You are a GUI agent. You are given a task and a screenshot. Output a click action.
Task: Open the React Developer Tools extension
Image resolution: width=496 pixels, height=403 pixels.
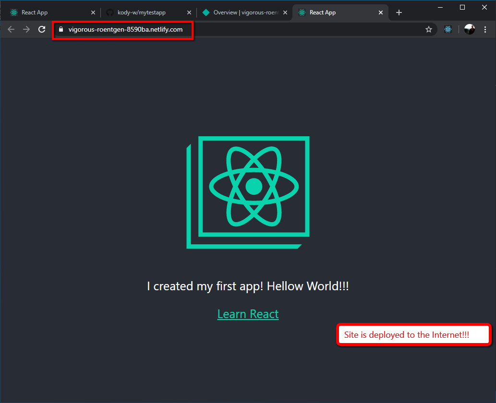[448, 29]
